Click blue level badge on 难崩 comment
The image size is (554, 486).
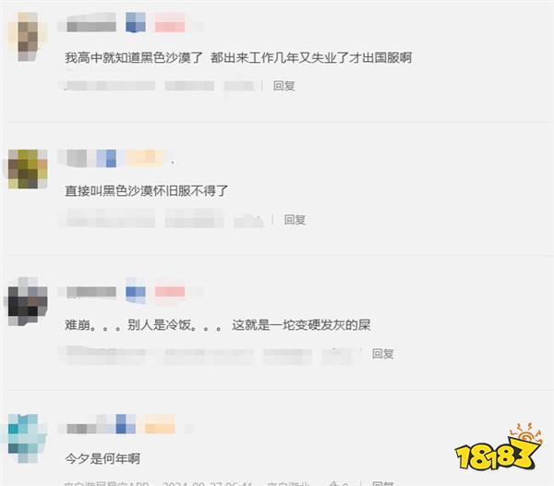[x=136, y=292]
